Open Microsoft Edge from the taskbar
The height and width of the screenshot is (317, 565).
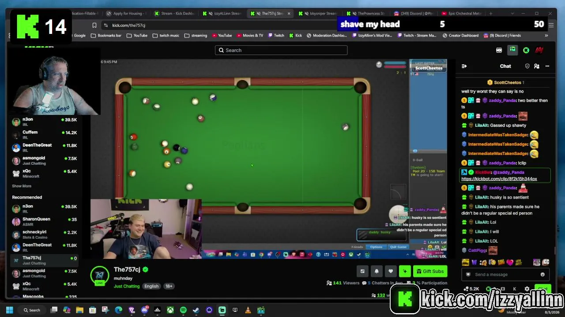click(118, 310)
